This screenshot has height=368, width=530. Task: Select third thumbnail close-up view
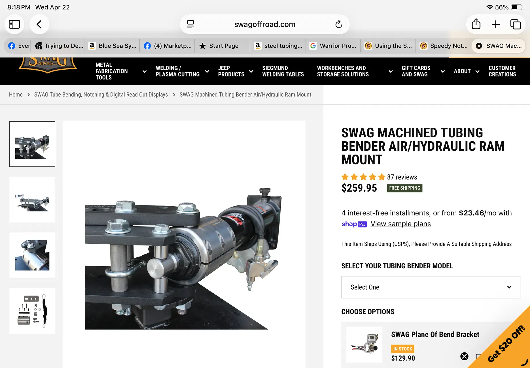32,255
